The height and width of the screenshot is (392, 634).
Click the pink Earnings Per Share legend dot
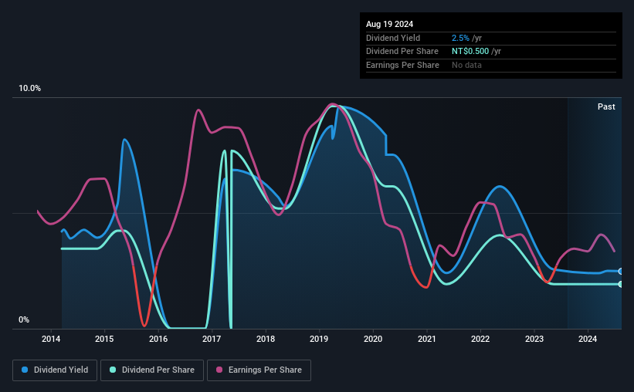(219, 370)
